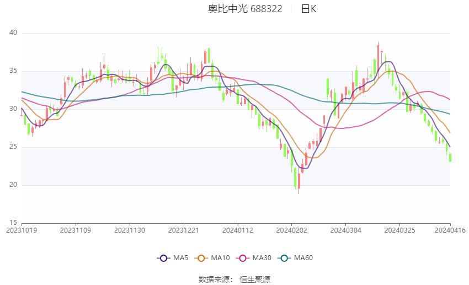Click the highest red candlestick near 39

coord(378,60)
